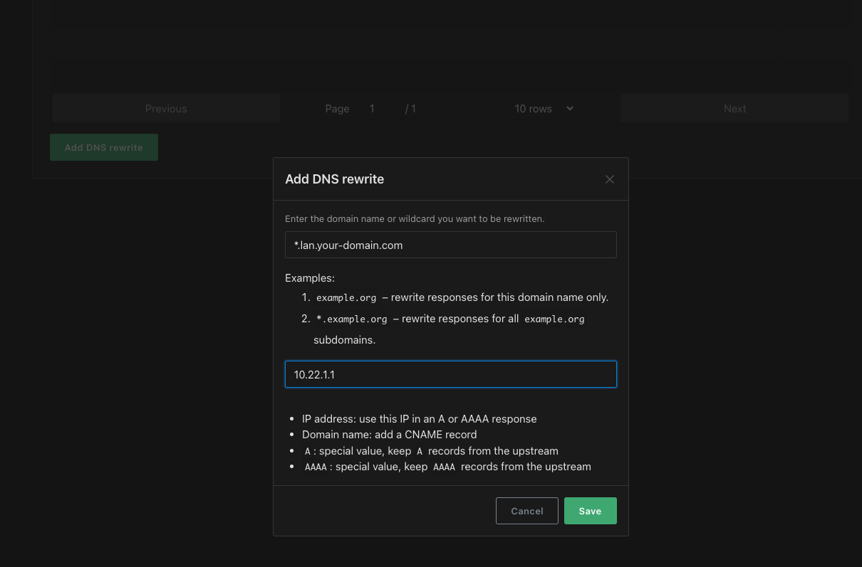This screenshot has height=567, width=862.
Task: Cancel the DNS rewrite dialog
Action: [x=526, y=511]
